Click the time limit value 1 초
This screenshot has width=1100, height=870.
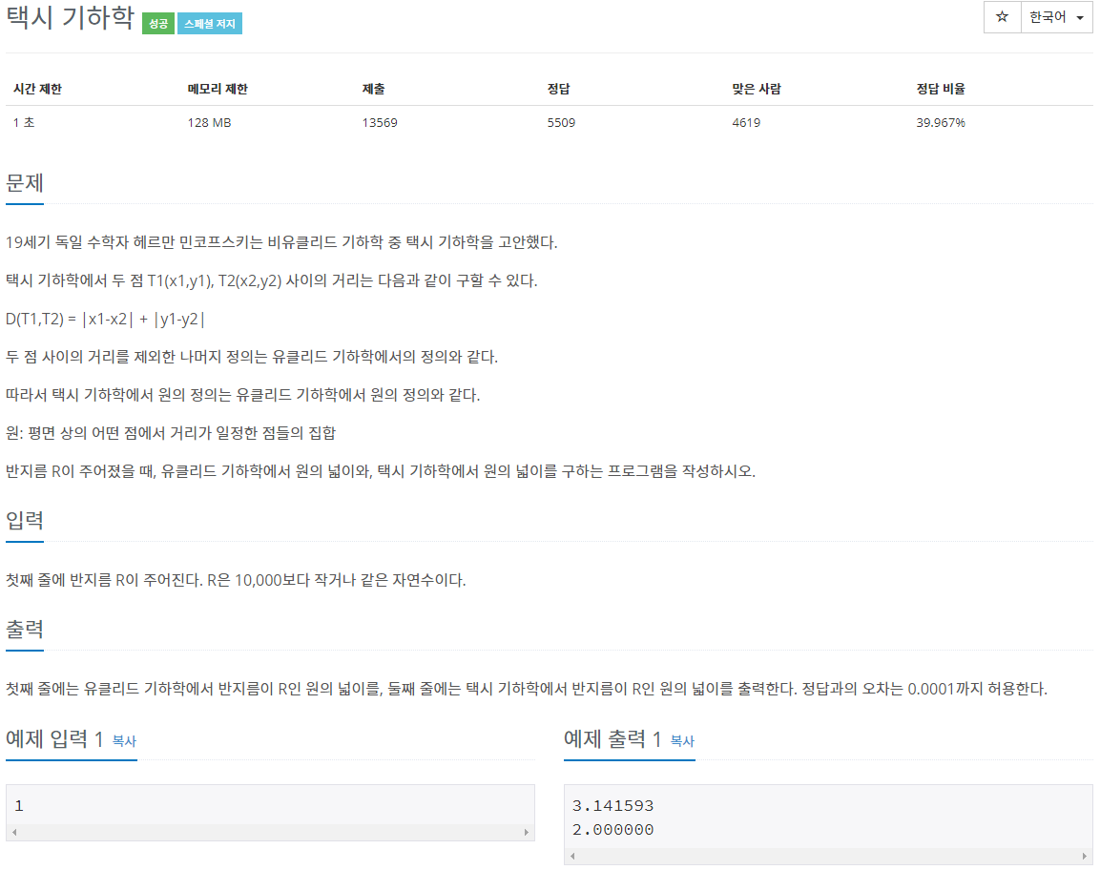[24, 123]
